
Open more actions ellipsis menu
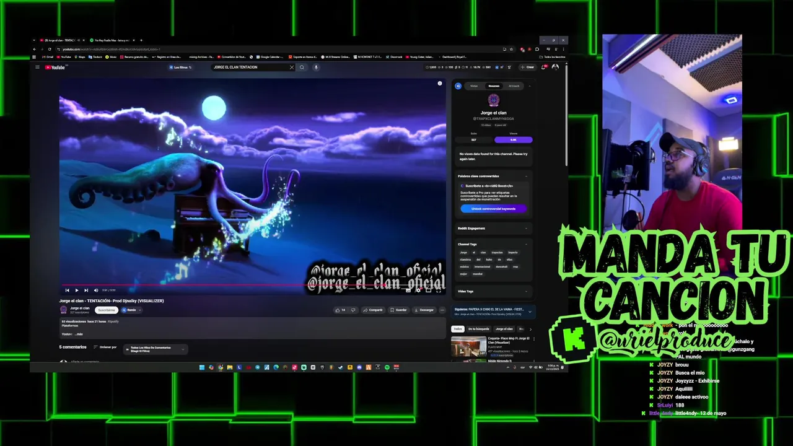[442, 310]
